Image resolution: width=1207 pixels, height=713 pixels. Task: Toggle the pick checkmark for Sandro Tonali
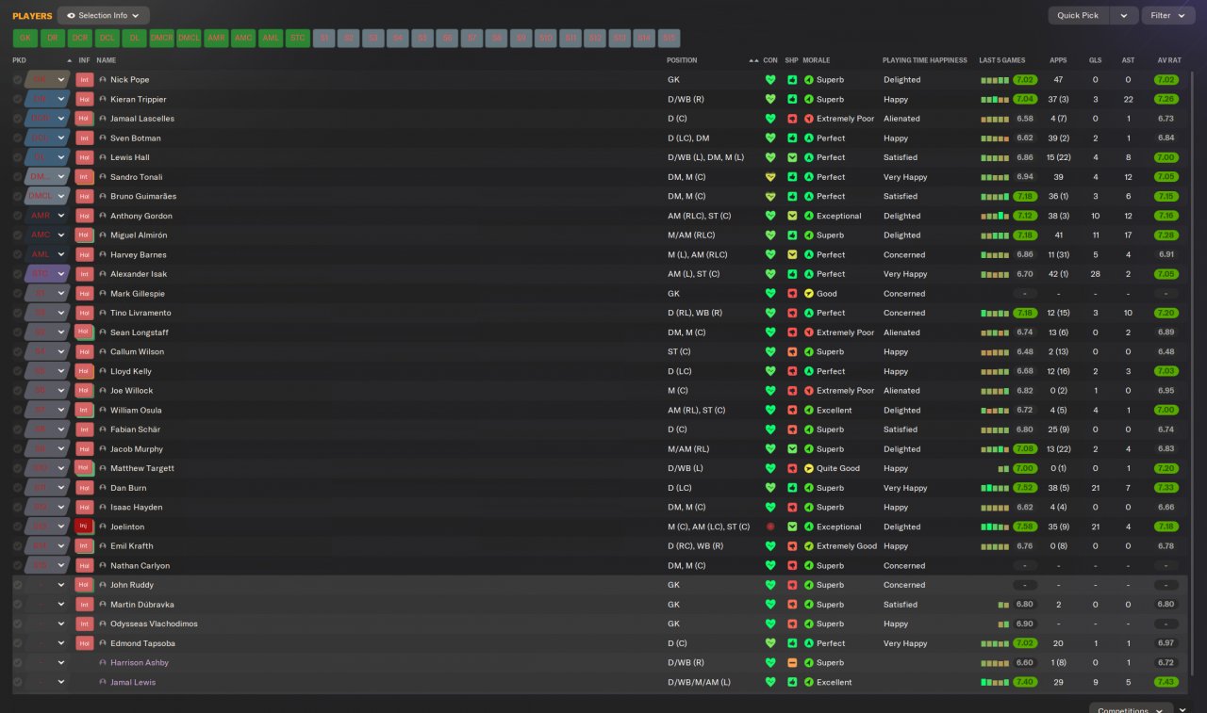[x=18, y=177]
